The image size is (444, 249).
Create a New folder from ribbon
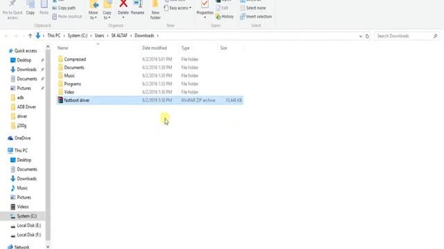click(x=155, y=10)
